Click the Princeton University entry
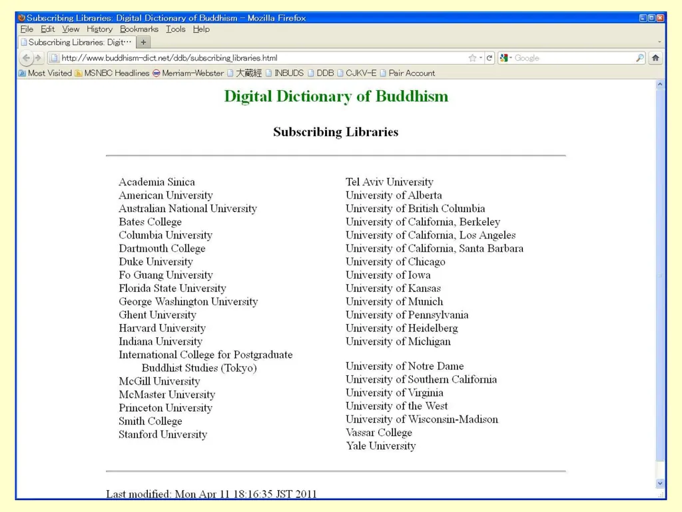 (166, 408)
